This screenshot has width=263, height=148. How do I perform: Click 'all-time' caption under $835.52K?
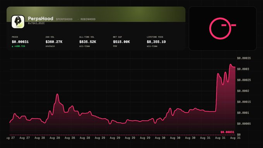pyautogui.click(x=85, y=46)
